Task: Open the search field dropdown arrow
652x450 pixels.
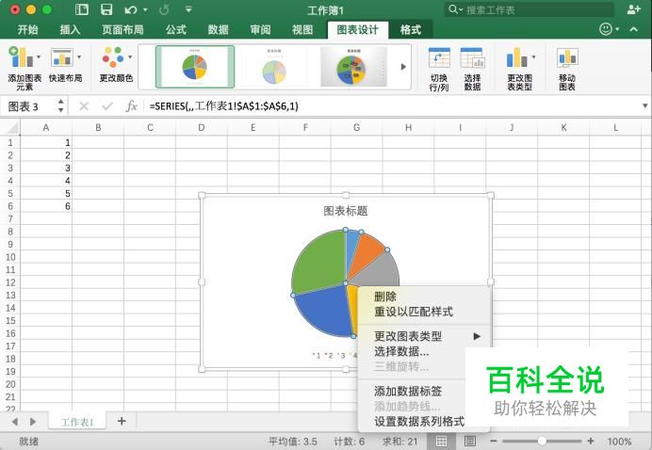Action: (461, 9)
